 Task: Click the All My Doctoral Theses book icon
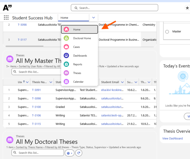(x=10, y=140)
